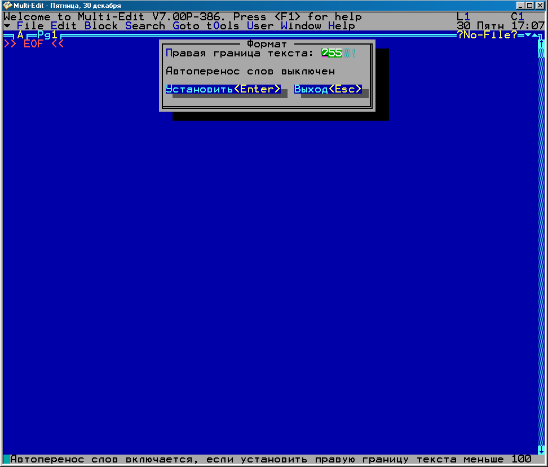Image resolution: width=548 pixels, height=467 pixels.
Task: Click the up triangle next to ?No-File?
Action: point(534,35)
